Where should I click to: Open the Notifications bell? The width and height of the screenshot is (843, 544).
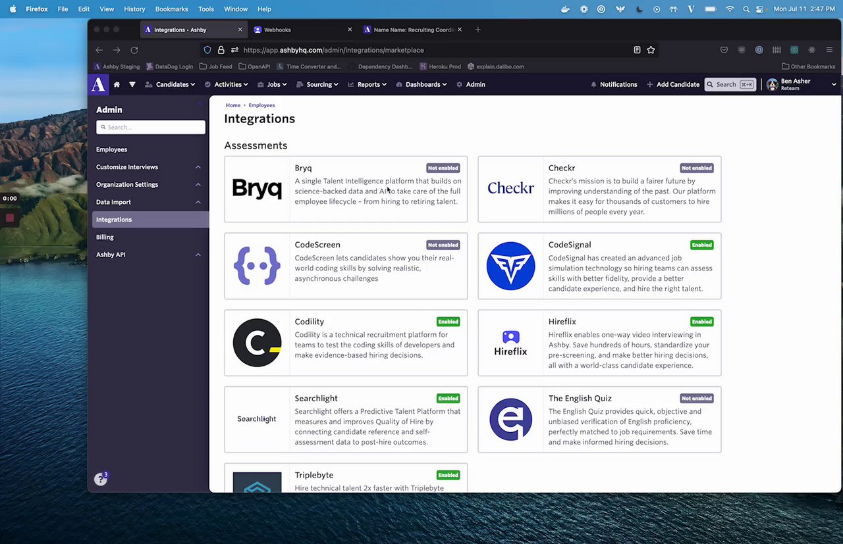(614, 84)
